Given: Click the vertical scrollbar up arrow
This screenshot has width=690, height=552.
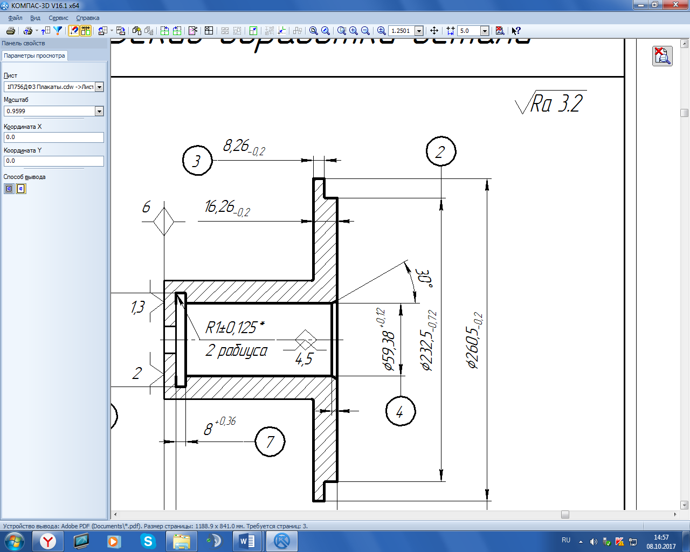Looking at the screenshot, I should pos(685,44).
